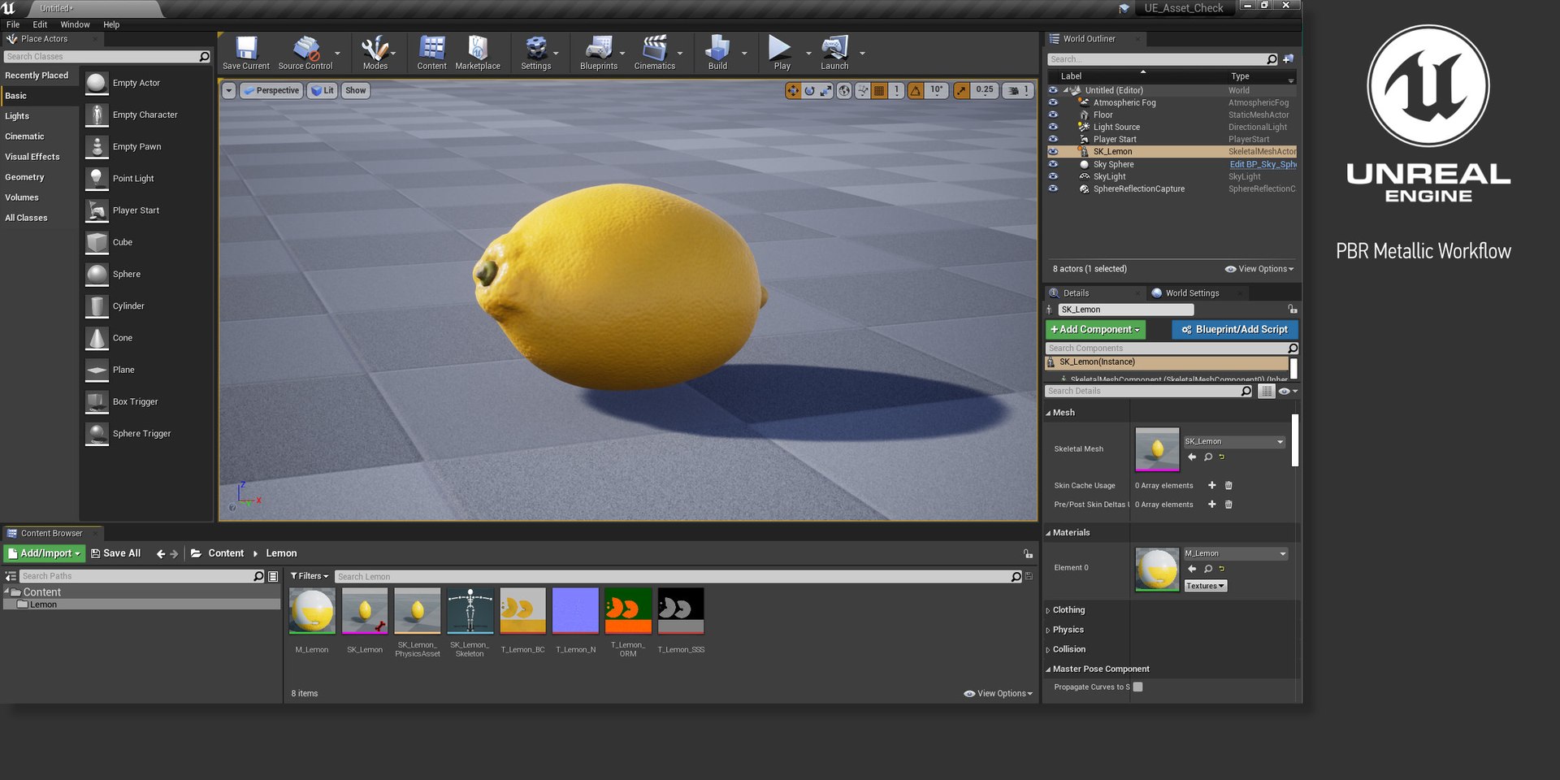Toggle visibility of Floor actor
The image size is (1560, 780).
point(1053,115)
